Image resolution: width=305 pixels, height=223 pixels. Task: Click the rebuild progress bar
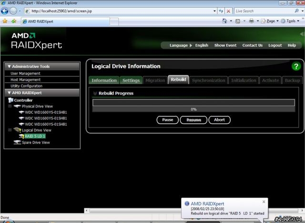click(193, 103)
